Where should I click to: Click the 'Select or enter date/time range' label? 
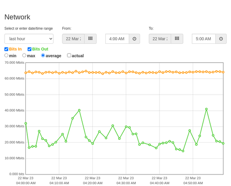pos(29,29)
